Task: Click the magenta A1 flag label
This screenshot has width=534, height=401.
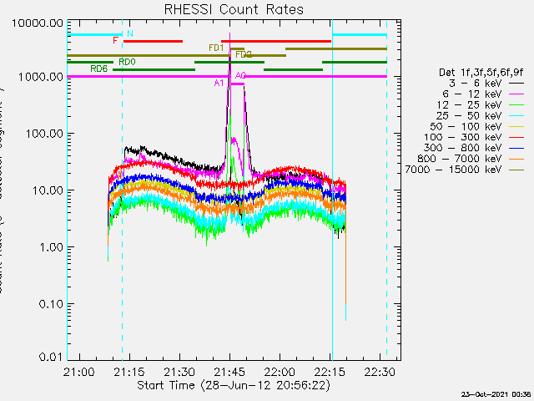Action: [219, 83]
